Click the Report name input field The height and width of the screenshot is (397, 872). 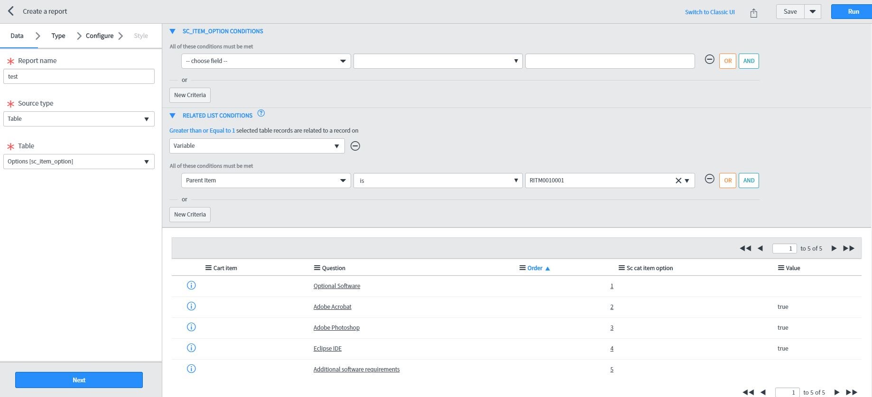tap(79, 76)
